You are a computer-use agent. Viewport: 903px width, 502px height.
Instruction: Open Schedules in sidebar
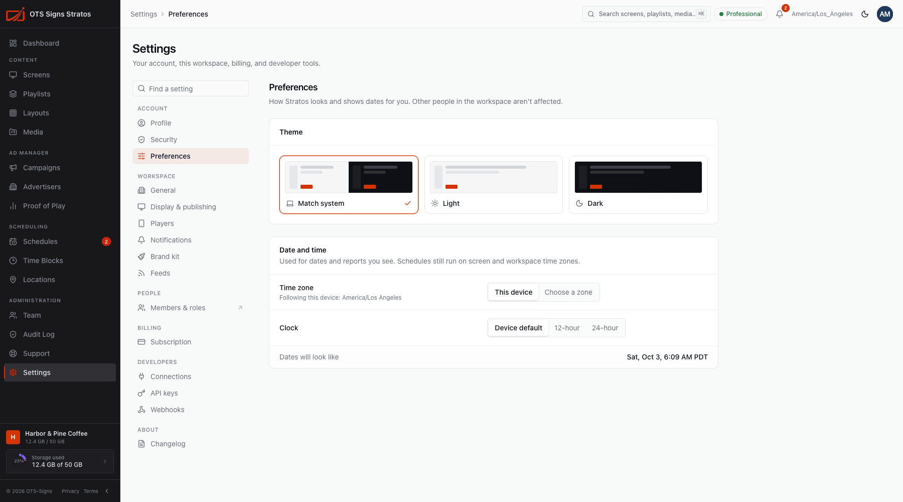(60, 241)
